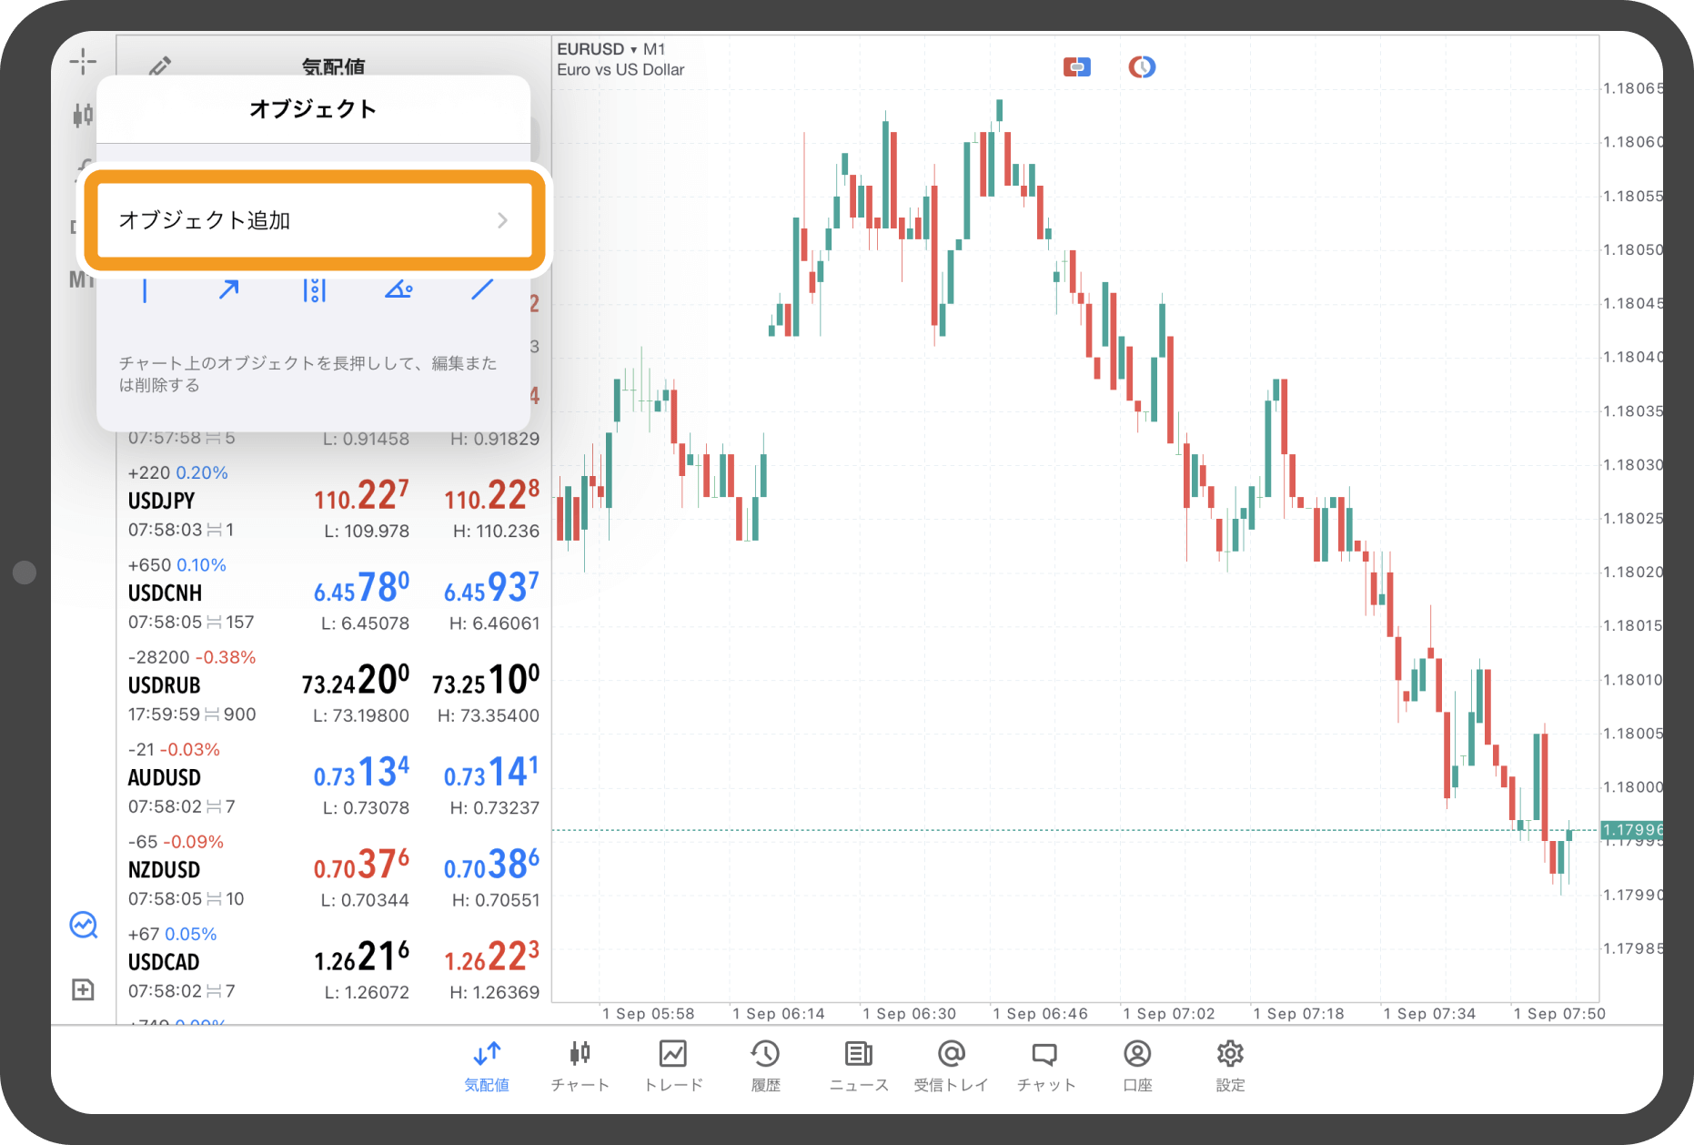This screenshot has width=1694, height=1145.
Task: Open the 履歴 history tab
Action: click(765, 1066)
